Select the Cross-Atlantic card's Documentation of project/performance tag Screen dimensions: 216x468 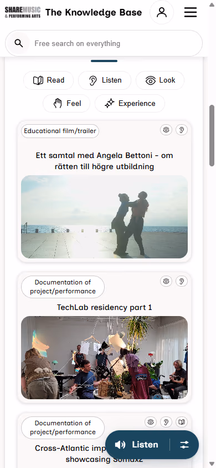coord(63,428)
